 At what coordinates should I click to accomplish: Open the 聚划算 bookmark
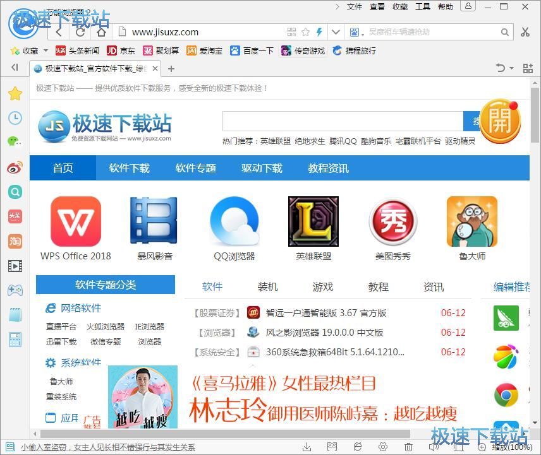[x=161, y=50]
